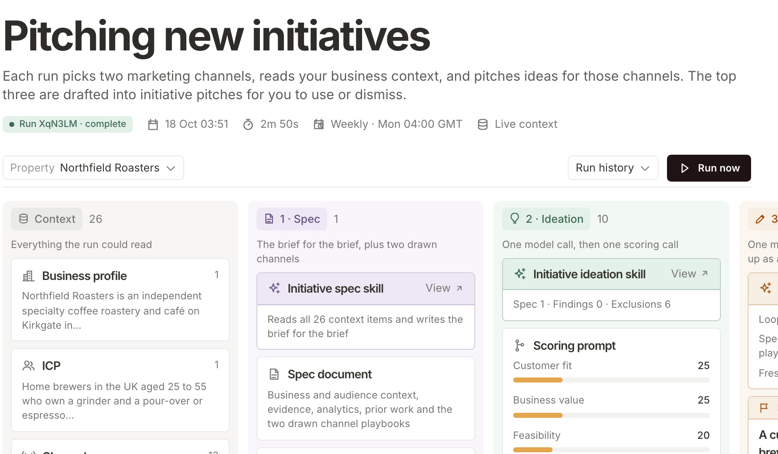Image resolution: width=778 pixels, height=454 pixels.
Task: Click 'Weekly · Mon 04:00 GMT' schedule text
Action: (x=397, y=124)
